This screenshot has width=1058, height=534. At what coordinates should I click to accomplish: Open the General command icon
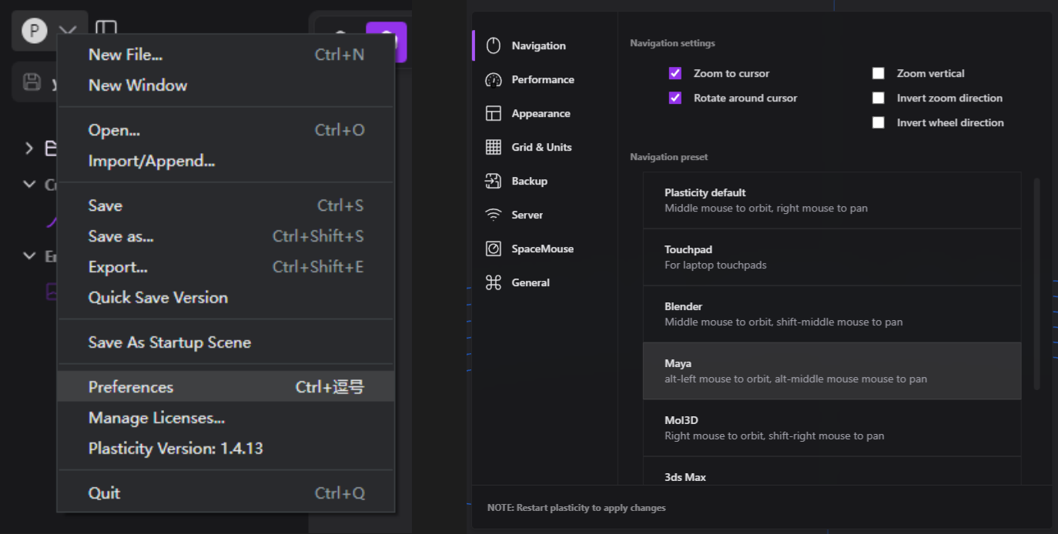[494, 283]
